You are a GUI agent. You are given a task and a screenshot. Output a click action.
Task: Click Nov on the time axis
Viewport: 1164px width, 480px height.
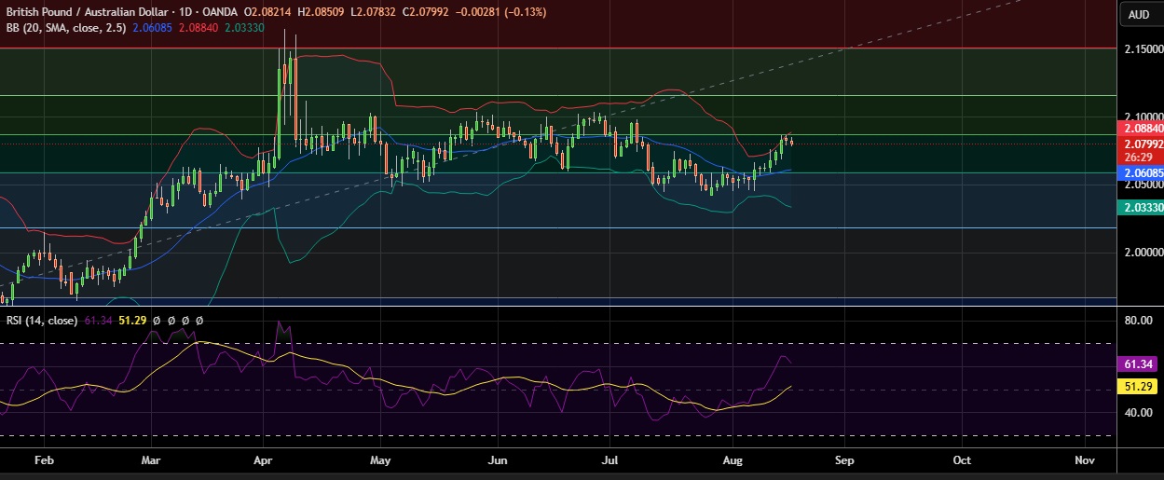click(1084, 460)
